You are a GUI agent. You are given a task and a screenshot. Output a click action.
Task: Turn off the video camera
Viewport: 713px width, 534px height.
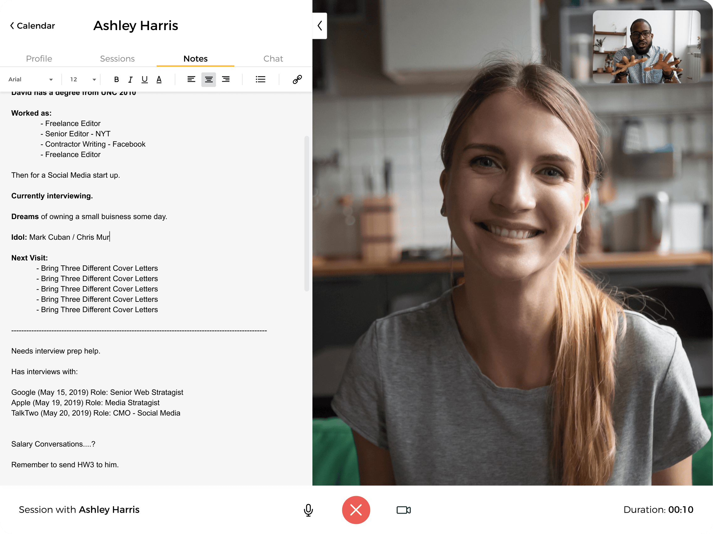click(x=403, y=510)
